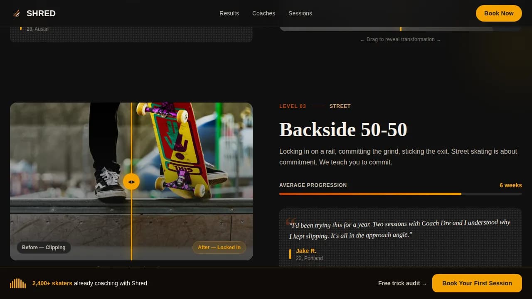This screenshot has height=299, width=532.
Task: Click the Free trick audit link
Action: (x=402, y=283)
